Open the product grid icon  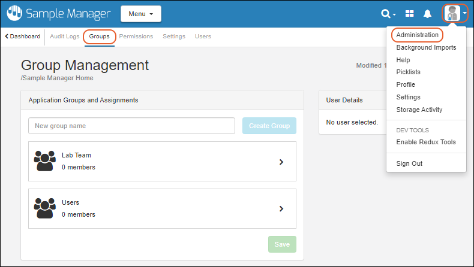[x=410, y=14]
